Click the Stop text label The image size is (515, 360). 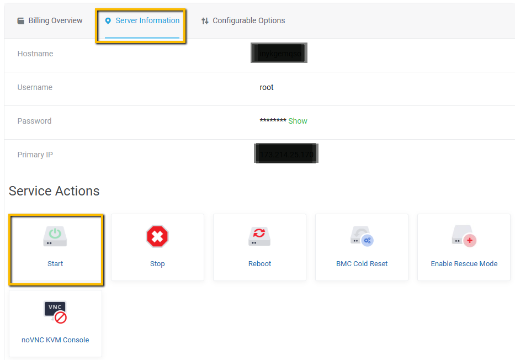click(x=157, y=264)
